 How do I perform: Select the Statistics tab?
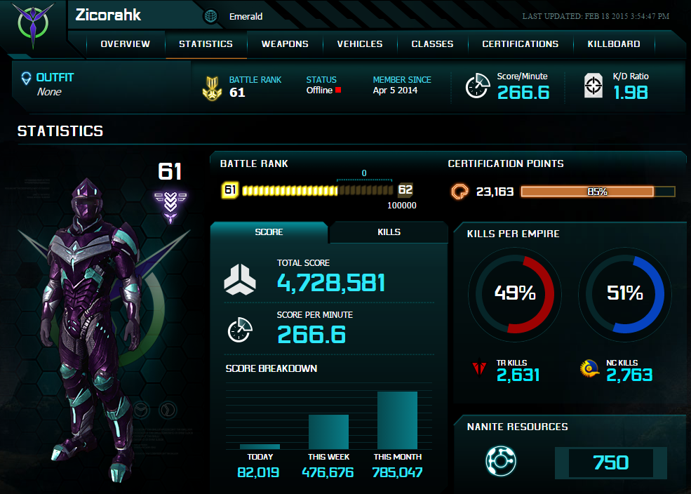(206, 44)
